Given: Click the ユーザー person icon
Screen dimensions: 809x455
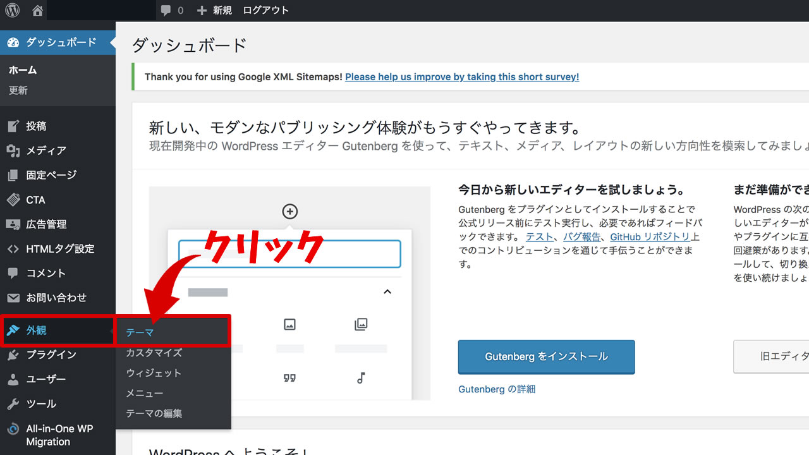Looking at the screenshot, I should pos(13,379).
